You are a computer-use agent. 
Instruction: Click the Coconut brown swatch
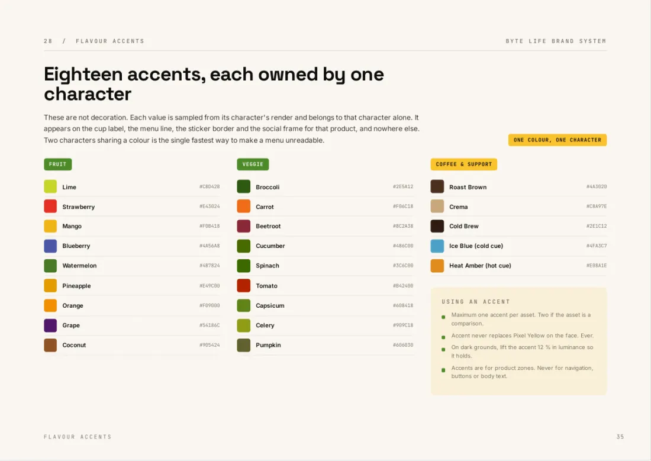(x=50, y=344)
